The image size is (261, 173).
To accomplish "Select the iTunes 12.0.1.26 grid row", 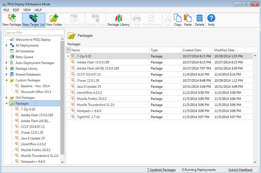I will 159,81.
